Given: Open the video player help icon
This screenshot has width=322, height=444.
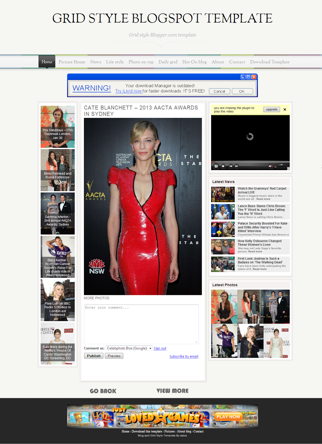Looking at the screenshot, I should tap(288, 168).
